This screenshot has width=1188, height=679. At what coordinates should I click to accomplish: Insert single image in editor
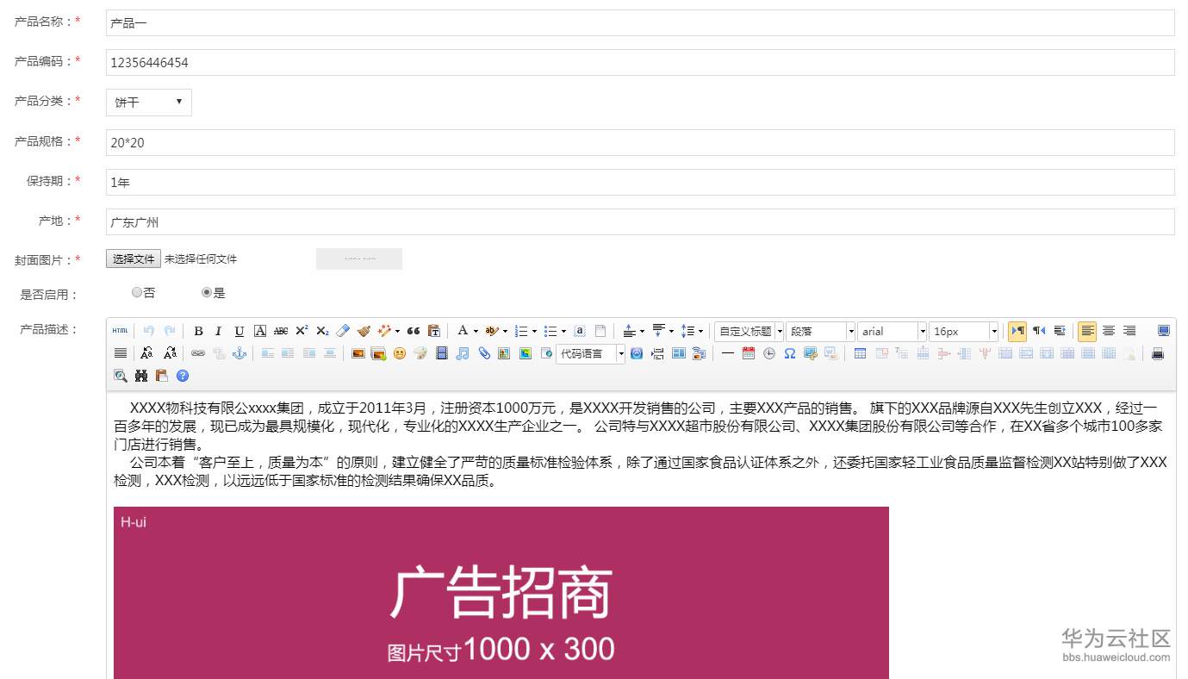tap(358, 353)
